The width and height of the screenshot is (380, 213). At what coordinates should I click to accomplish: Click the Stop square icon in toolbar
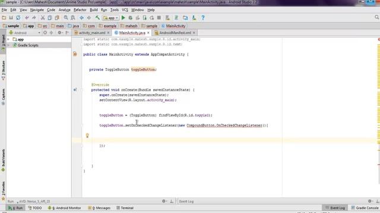pyautogui.click(x=159, y=18)
